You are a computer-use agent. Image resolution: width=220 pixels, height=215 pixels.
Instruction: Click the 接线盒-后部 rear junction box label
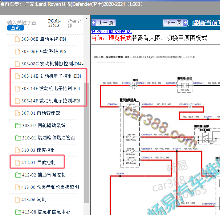pyautogui.click(x=201, y=126)
